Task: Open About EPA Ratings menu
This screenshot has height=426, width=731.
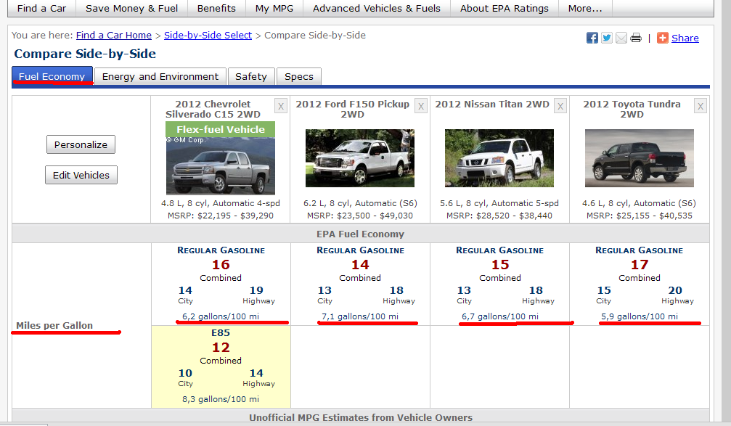Action: pyautogui.click(x=505, y=8)
